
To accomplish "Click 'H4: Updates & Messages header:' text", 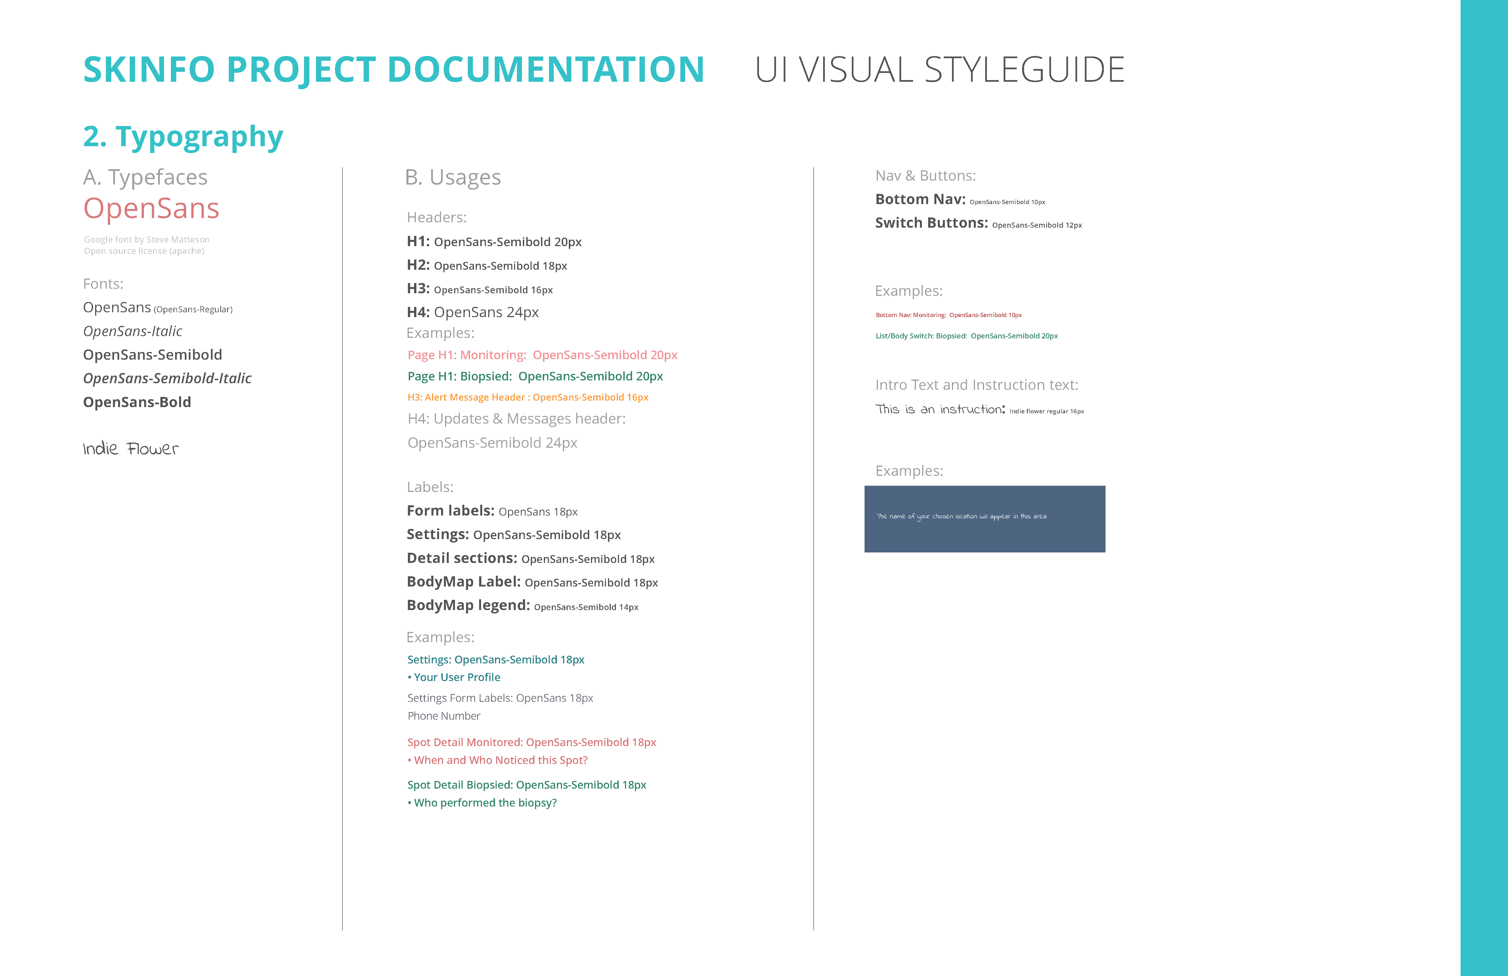I will point(516,419).
